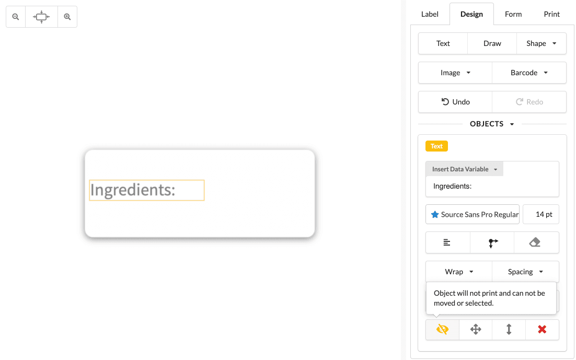This screenshot has width=576, height=360.
Task: Fit label to view icon
Action: (41, 17)
